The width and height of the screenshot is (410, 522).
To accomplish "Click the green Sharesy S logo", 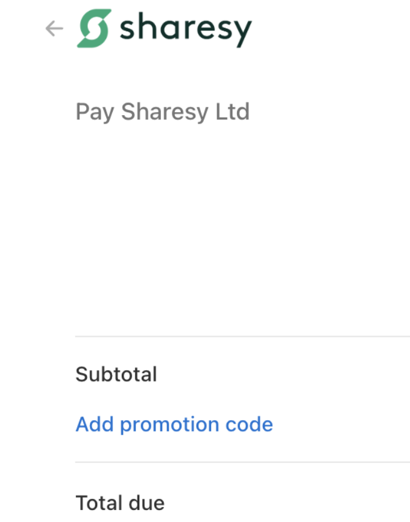I will point(94,28).
